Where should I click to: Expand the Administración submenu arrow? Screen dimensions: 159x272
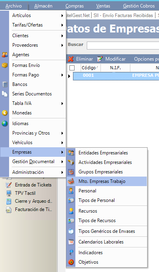pyautogui.click(x=62, y=173)
